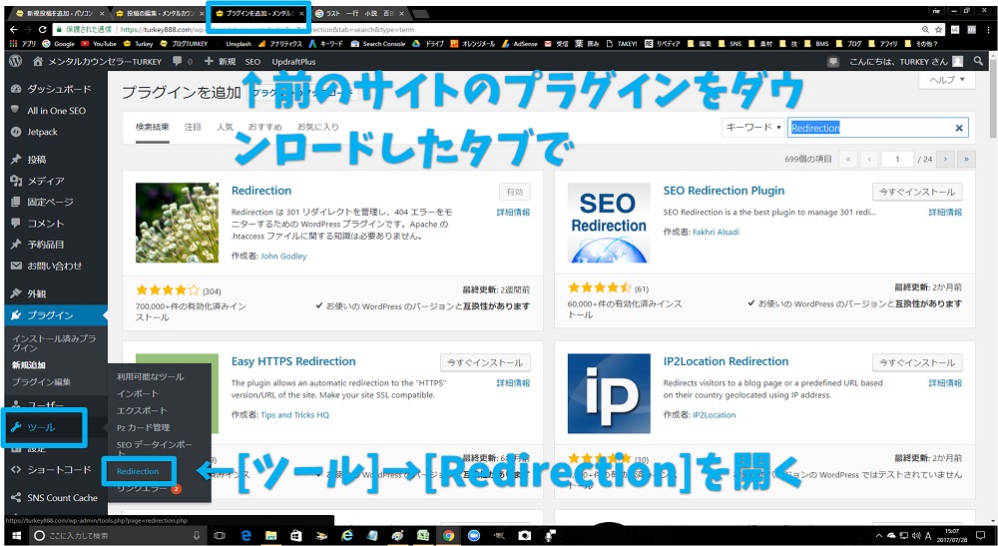
Task: Select インポート in the ツール submenu
Action: click(x=138, y=393)
